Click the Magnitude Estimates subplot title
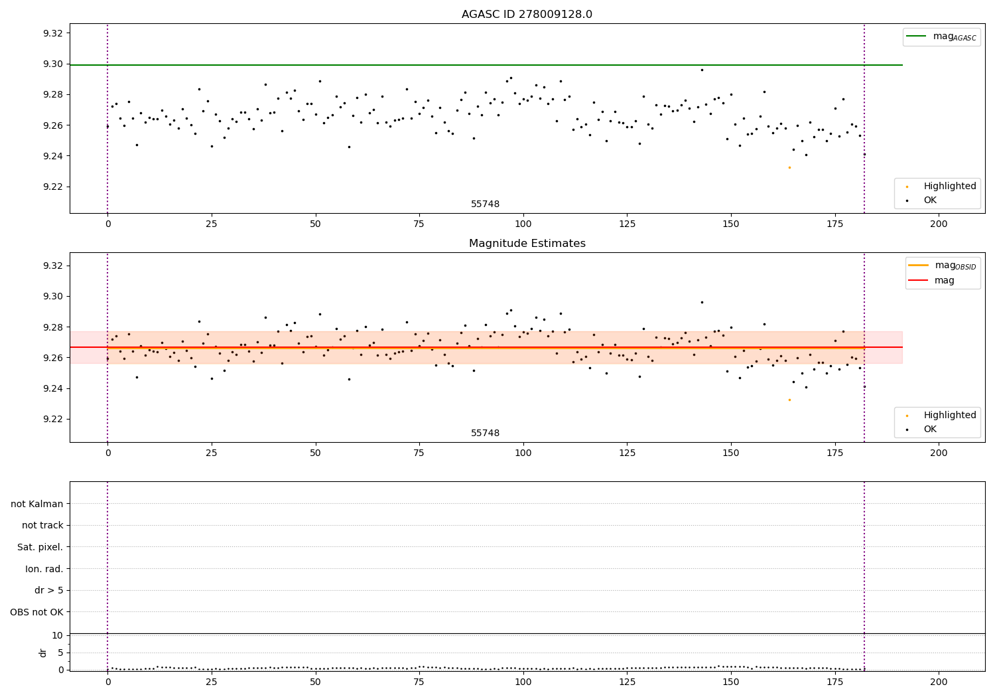 tap(527, 244)
